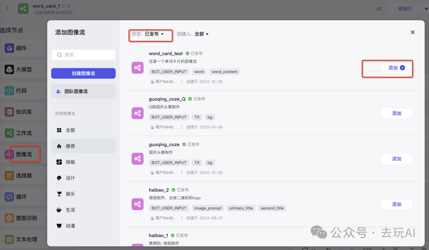Go back using the arrow next to word_card_1

8,9
